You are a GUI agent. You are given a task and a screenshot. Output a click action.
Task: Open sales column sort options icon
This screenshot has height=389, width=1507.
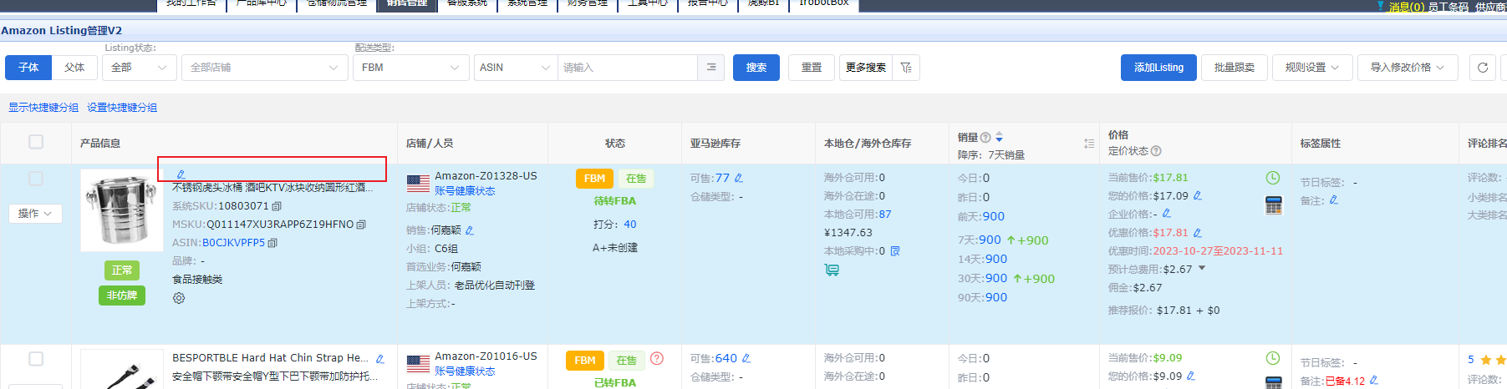tap(1089, 144)
